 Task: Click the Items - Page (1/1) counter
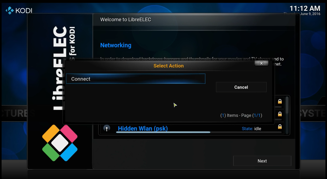241,115
